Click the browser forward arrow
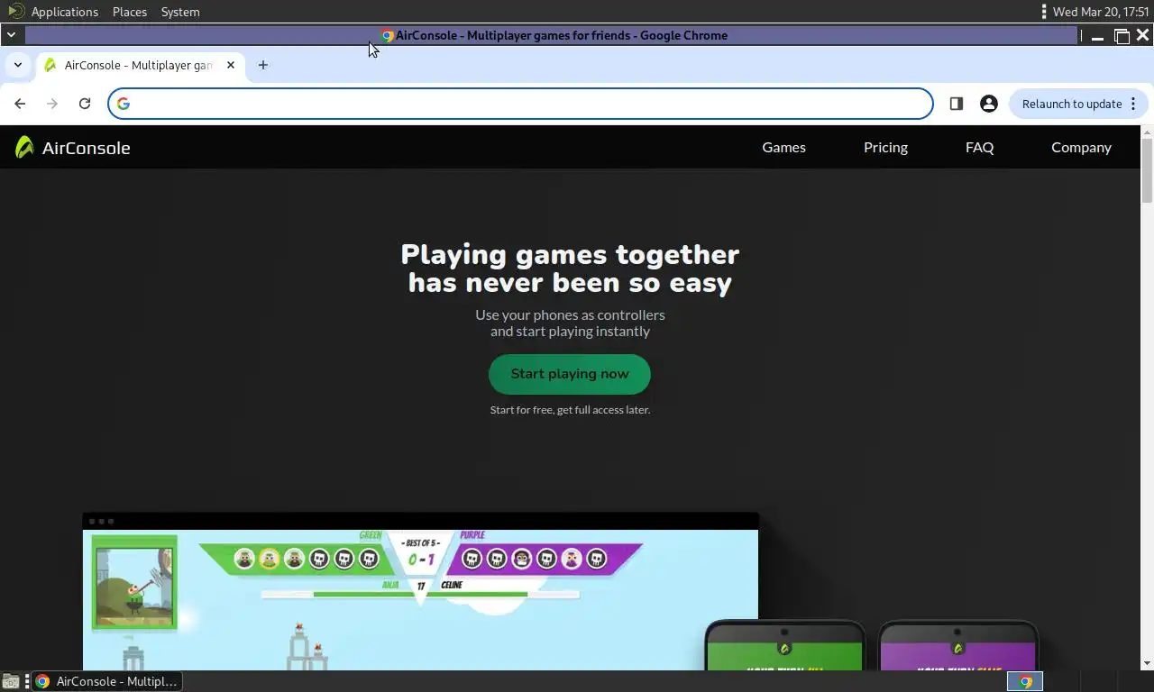Screen dimensions: 1154x692 [x=52, y=104]
